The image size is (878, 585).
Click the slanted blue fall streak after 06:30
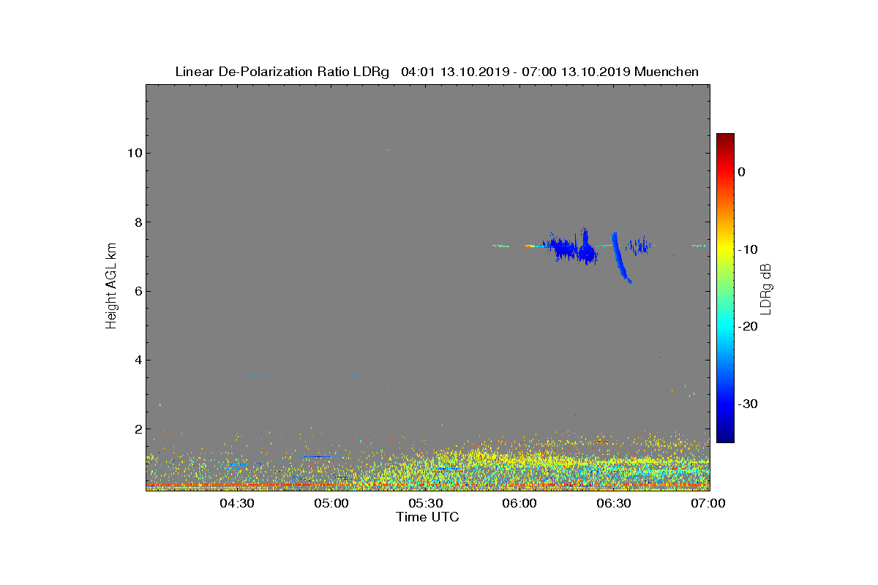(620, 257)
